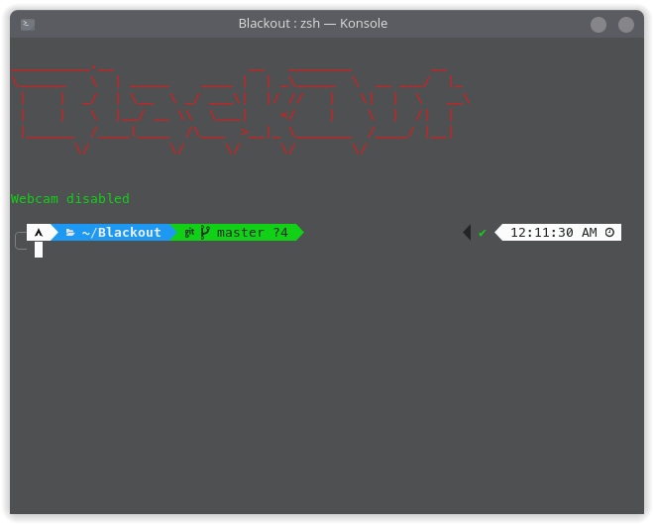Click the Arch Linux logo prompt segment

click(39, 233)
